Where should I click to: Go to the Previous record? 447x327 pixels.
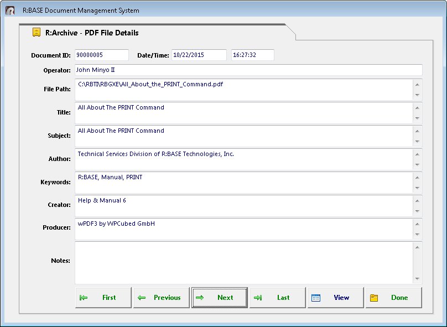pos(162,298)
